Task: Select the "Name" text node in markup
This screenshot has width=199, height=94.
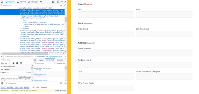Action: coord(24,20)
